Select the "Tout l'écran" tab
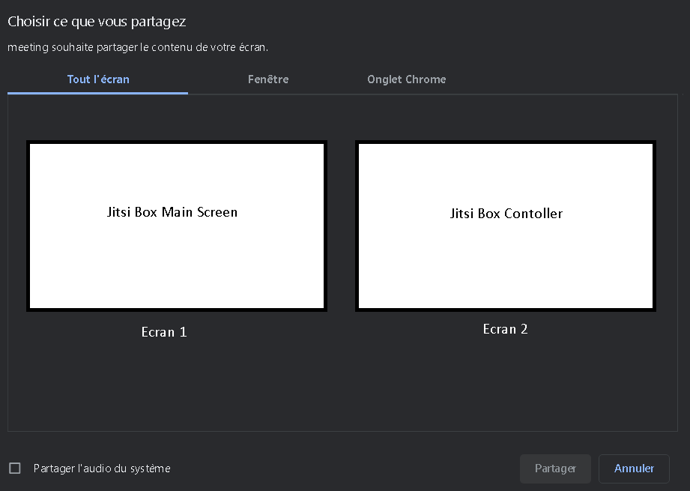 [x=97, y=79]
